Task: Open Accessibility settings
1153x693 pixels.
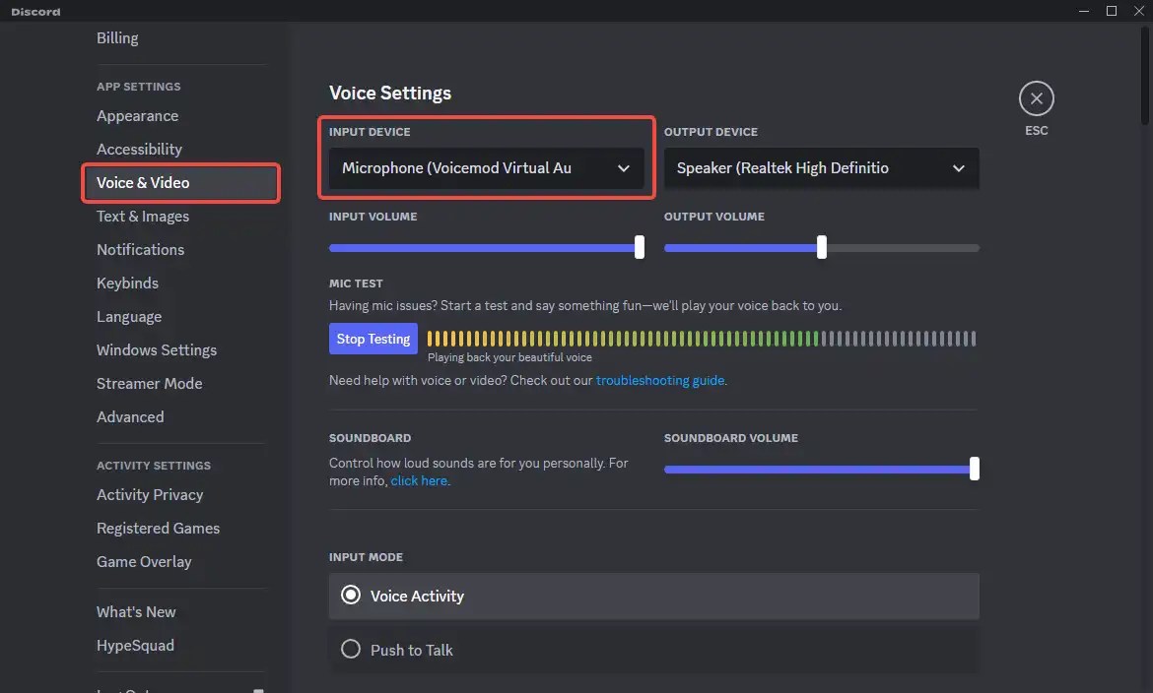Action: tap(139, 149)
